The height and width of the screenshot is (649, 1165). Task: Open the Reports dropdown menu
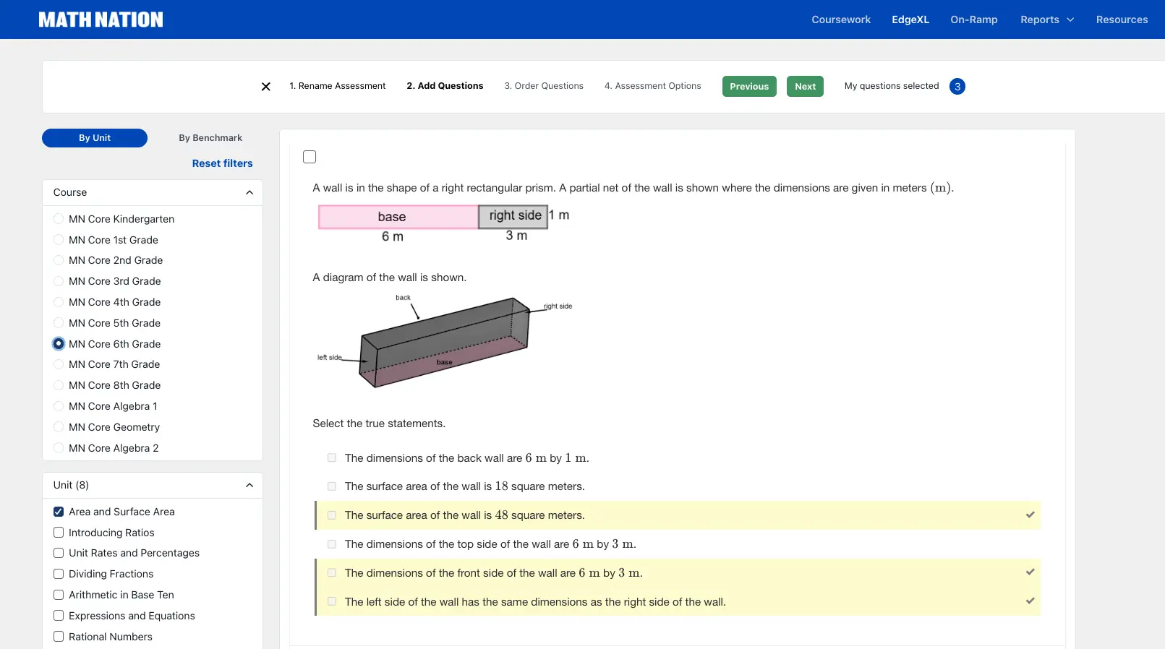[x=1046, y=20]
